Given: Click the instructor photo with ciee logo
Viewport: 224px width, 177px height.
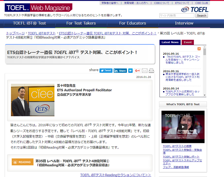Looking at the screenshot, I should 33,100.
